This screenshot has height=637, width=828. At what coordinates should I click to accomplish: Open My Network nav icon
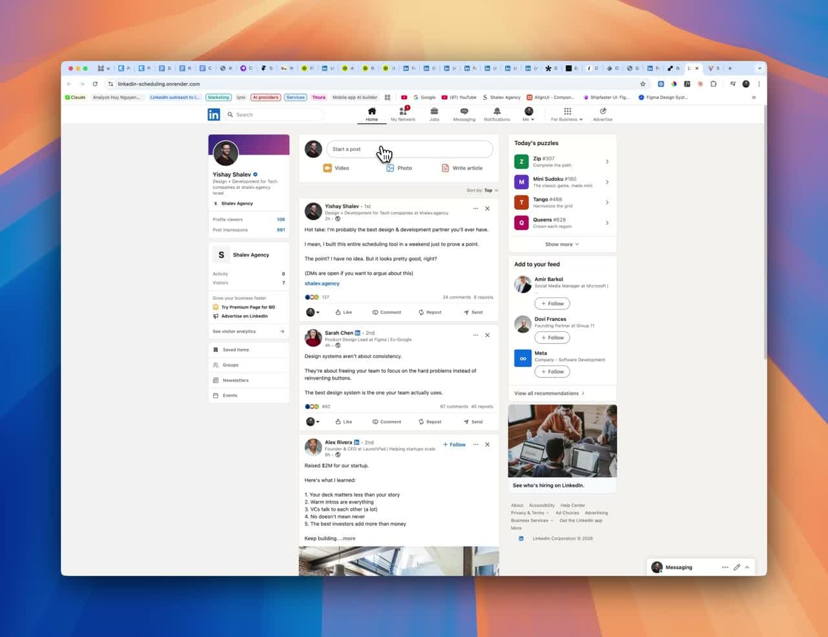tap(403, 115)
